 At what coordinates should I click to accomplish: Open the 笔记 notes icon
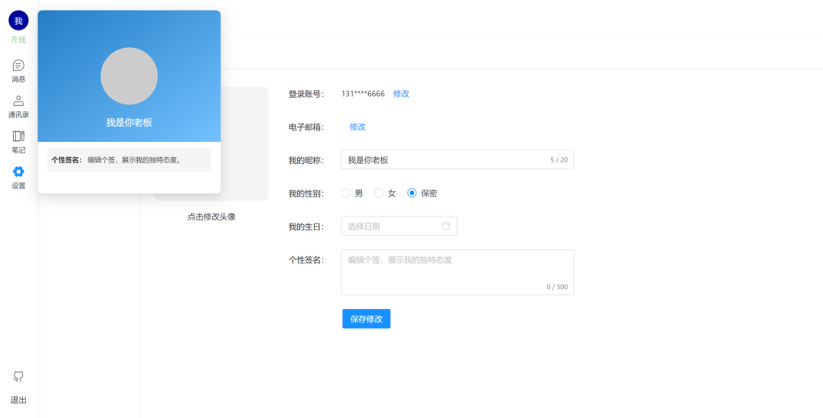click(18, 137)
